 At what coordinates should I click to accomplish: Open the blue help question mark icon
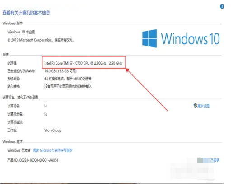coord(222,6)
